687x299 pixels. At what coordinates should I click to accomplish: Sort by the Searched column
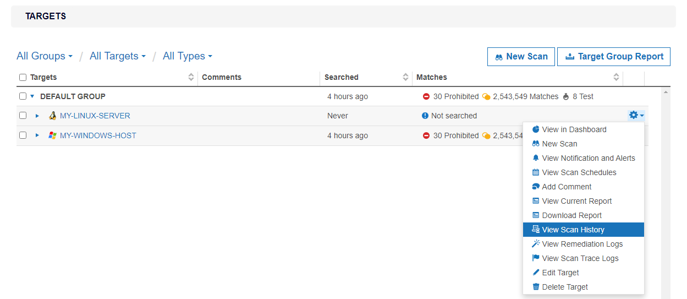pos(406,78)
